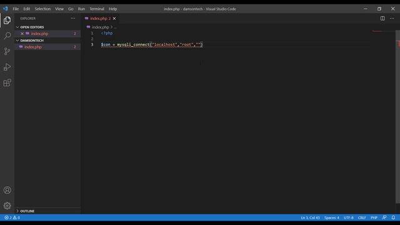Click line number 2 in the gutter
The width and height of the screenshot is (400, 225).
[x=92, y=39]
